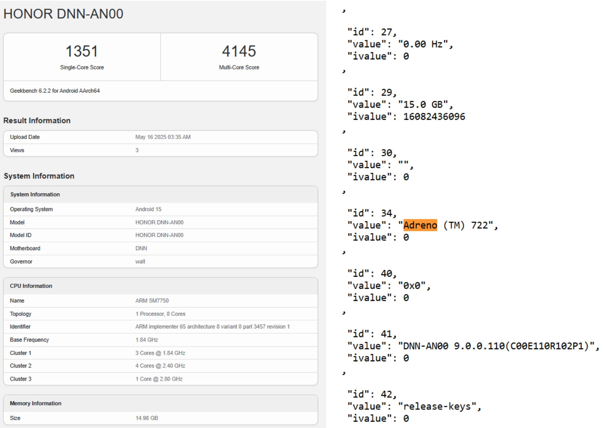Click Geekbench 6.2.2 for Android AArch64 text

click(x=55, y=91)
